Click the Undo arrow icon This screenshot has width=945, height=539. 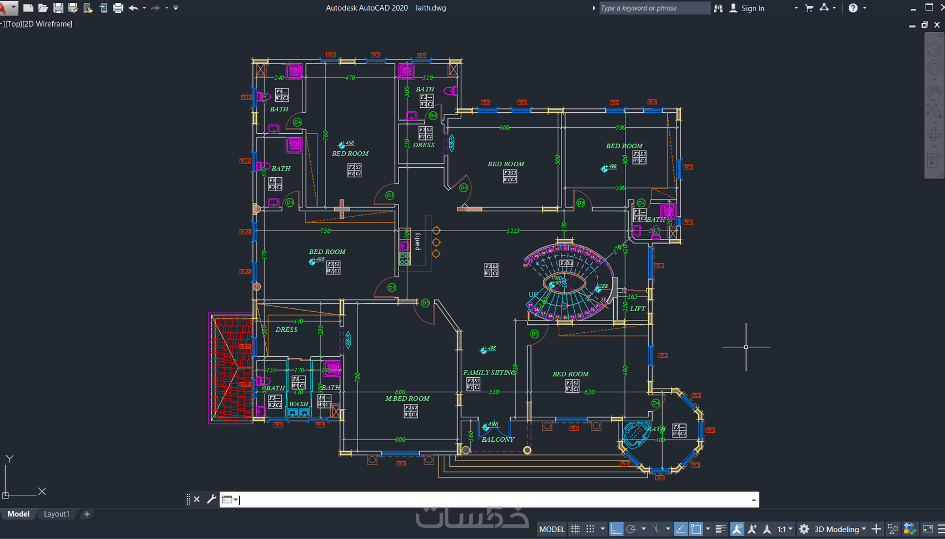coord(133,8)
